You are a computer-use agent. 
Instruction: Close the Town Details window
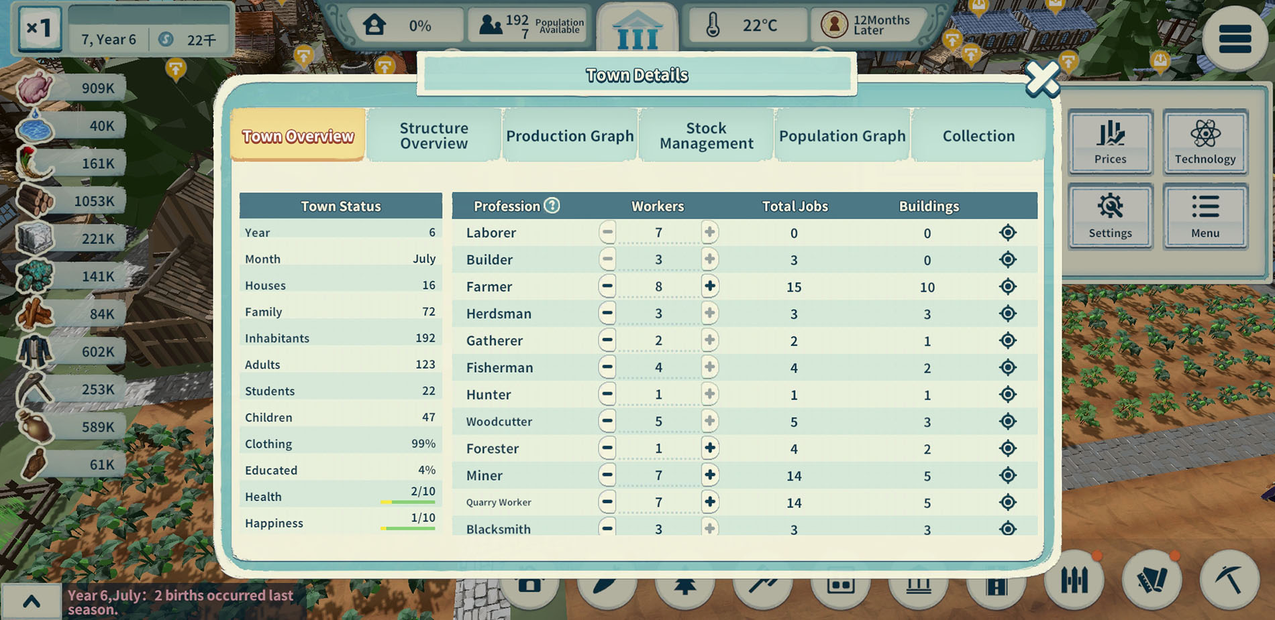[x=1041, y=79]
